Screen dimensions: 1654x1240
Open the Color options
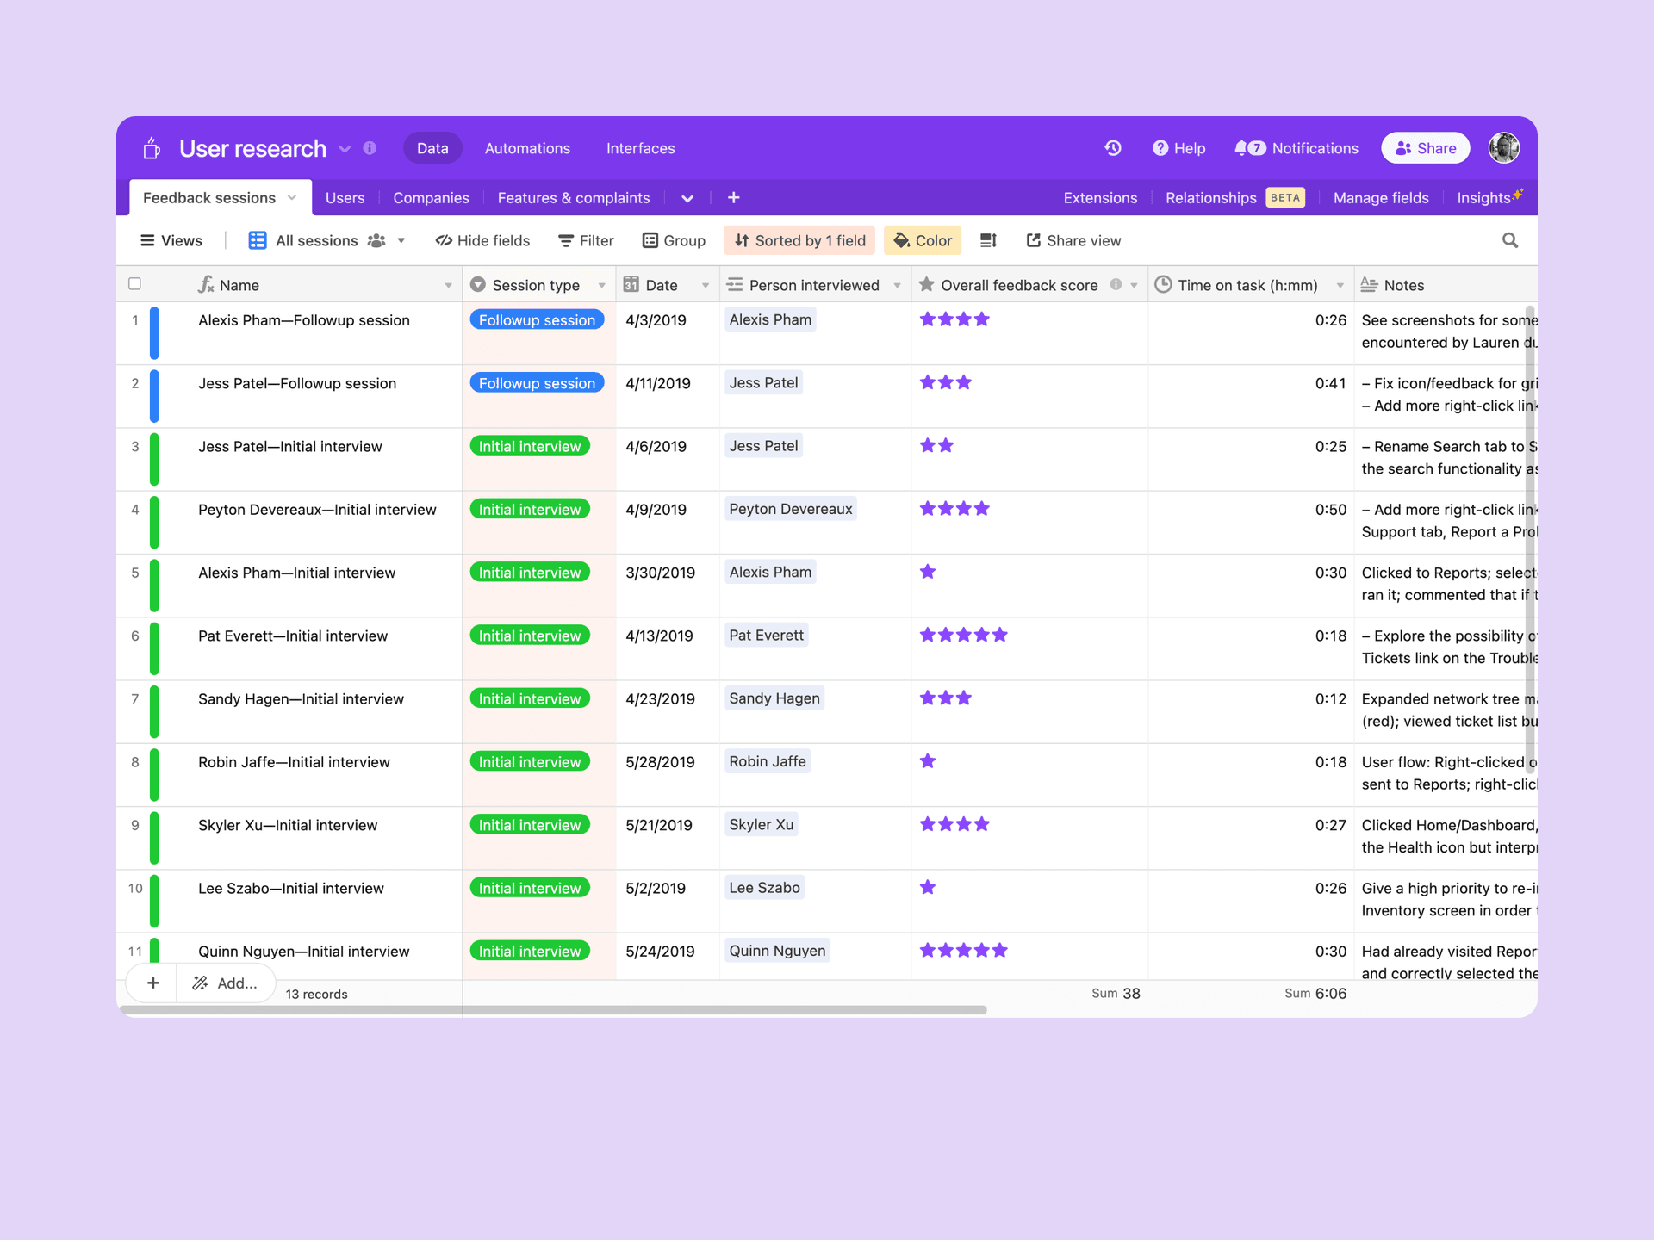(923, 240)
